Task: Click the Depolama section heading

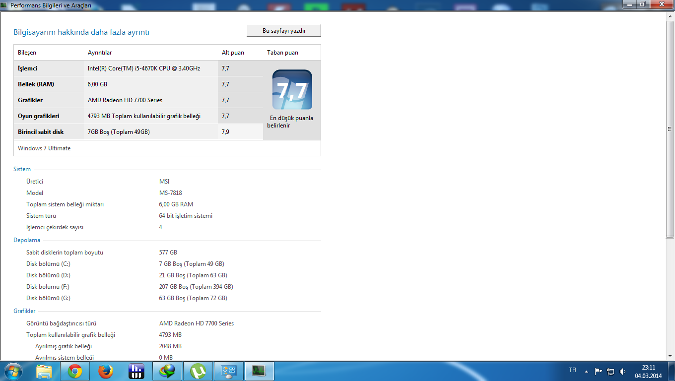Action: point(27,240)
